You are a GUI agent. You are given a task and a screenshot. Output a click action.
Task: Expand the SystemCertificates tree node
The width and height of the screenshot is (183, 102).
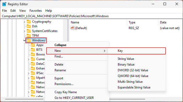coord(24,31)
